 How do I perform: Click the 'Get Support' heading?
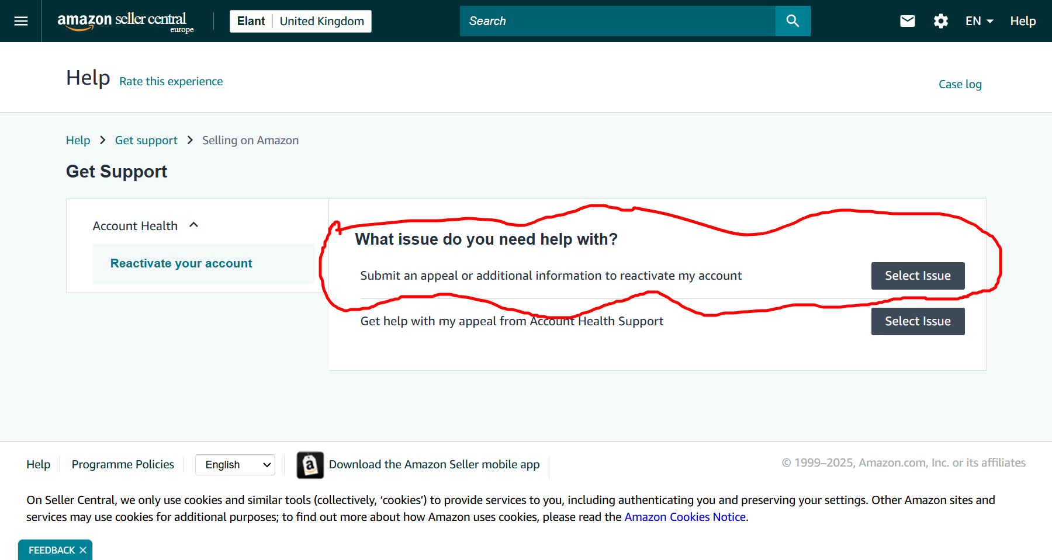(x=116, y=171)
